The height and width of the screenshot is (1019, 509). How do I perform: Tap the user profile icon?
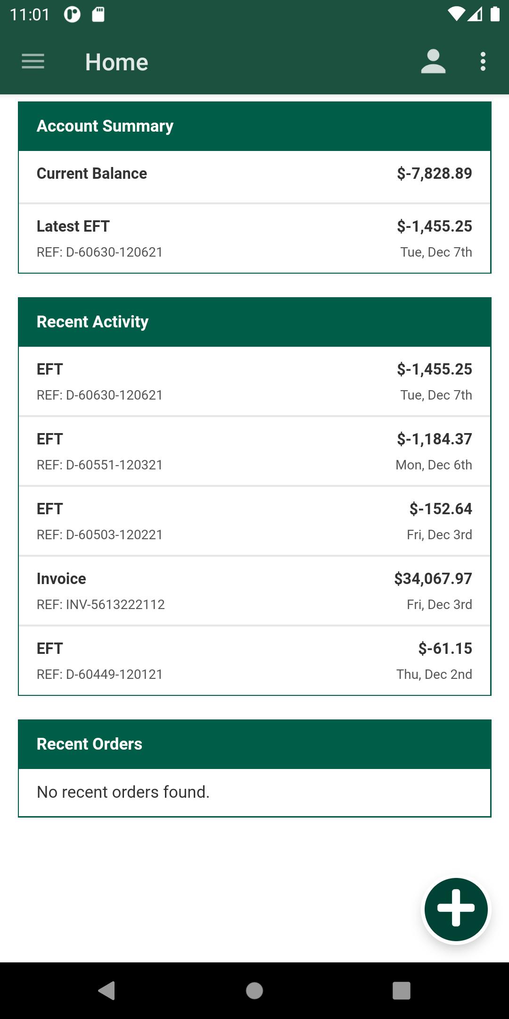(x=433, y=62)
